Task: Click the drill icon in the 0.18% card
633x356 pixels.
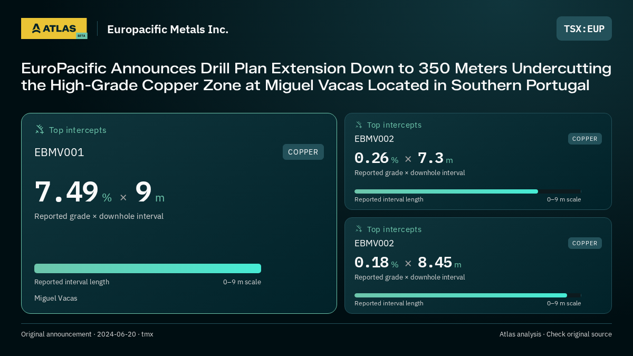Action: pos(359,229)
